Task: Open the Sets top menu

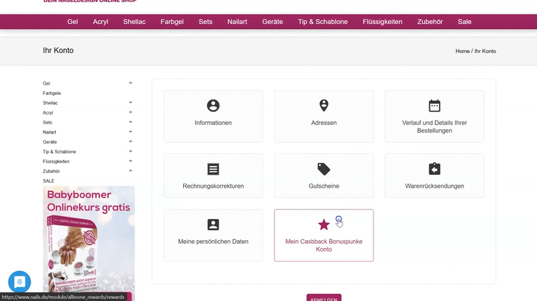Action: (x=206, y=22)
